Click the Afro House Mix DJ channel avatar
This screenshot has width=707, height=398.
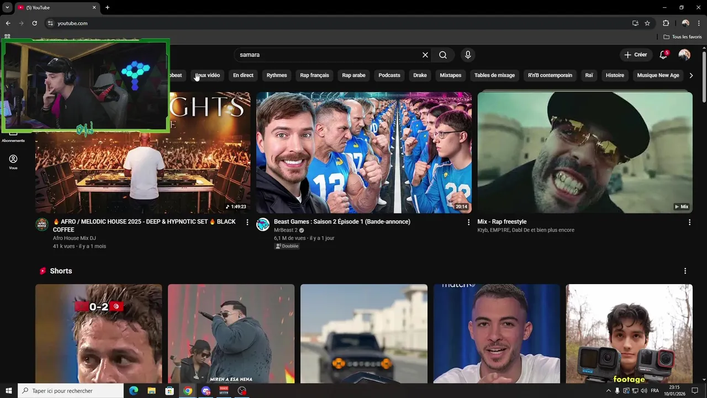click(42, 224)
